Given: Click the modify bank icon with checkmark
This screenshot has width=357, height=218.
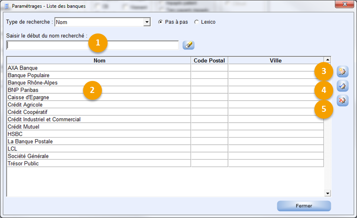Looking at the screenshot, I should click(x=342, y=86).
